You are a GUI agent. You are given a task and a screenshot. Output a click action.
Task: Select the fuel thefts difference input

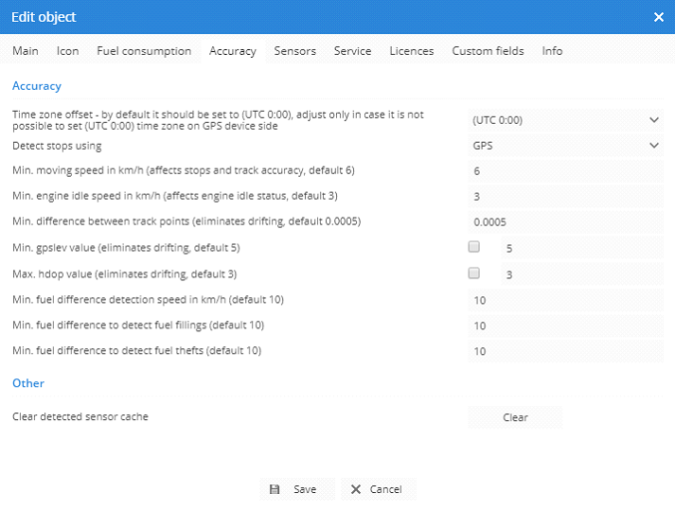pyautogui.click(x=565, y=351)
